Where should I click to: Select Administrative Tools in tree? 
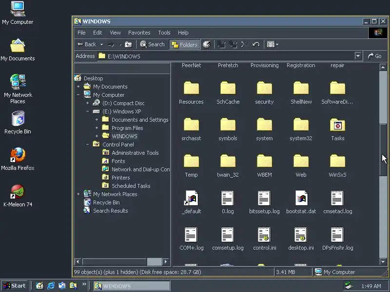tap(135, 153)
